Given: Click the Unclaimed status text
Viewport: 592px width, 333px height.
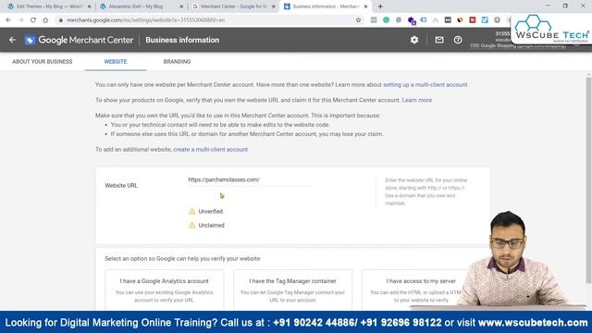Looking at the screenshot, I should point(212,226).
